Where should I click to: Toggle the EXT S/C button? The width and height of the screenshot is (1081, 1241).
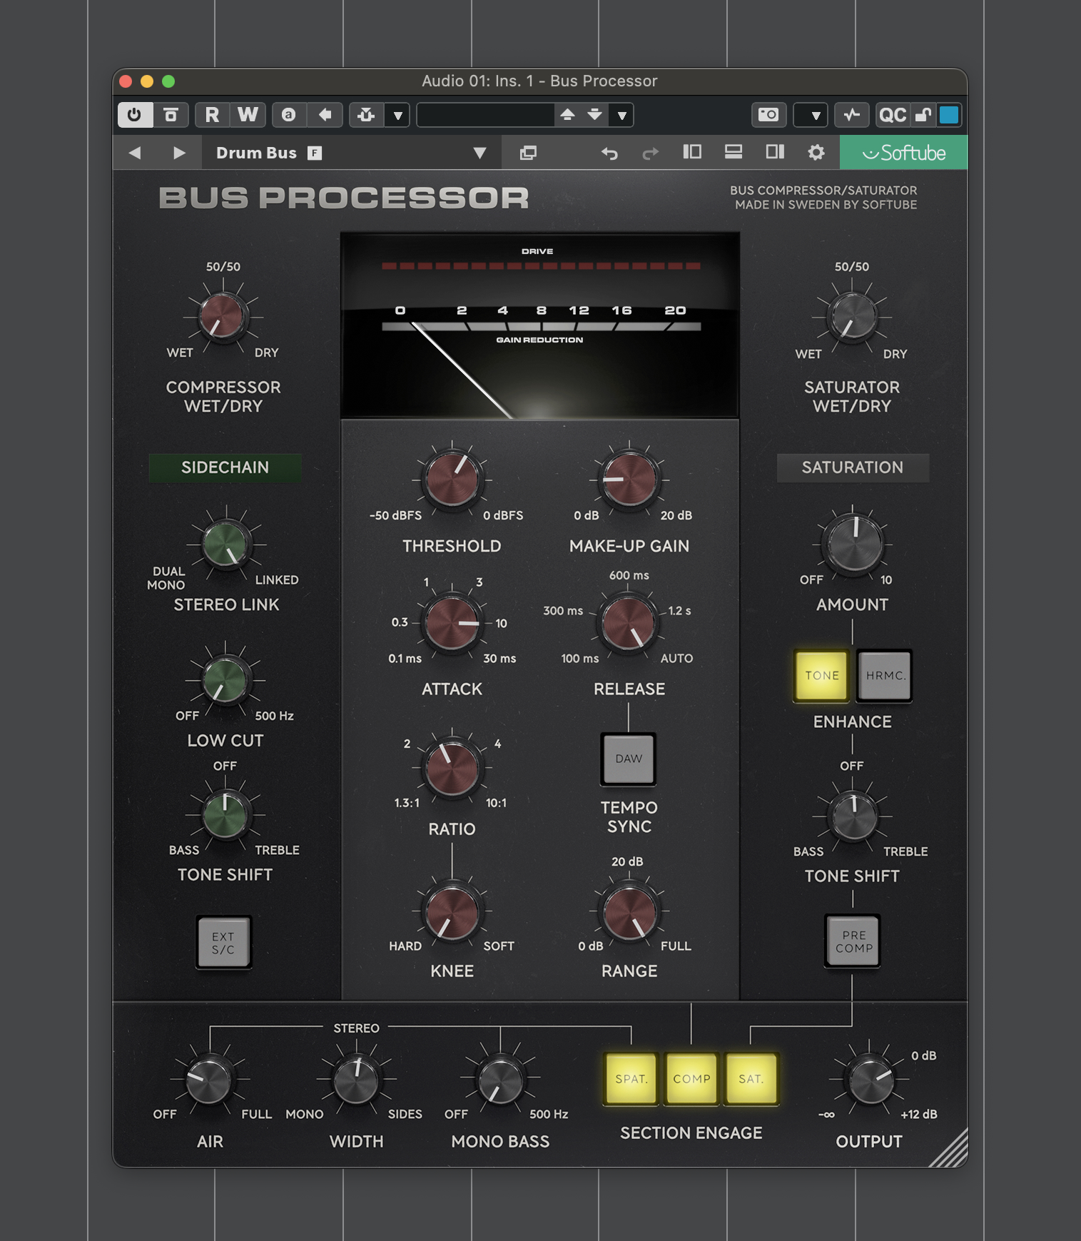point(223,943)
